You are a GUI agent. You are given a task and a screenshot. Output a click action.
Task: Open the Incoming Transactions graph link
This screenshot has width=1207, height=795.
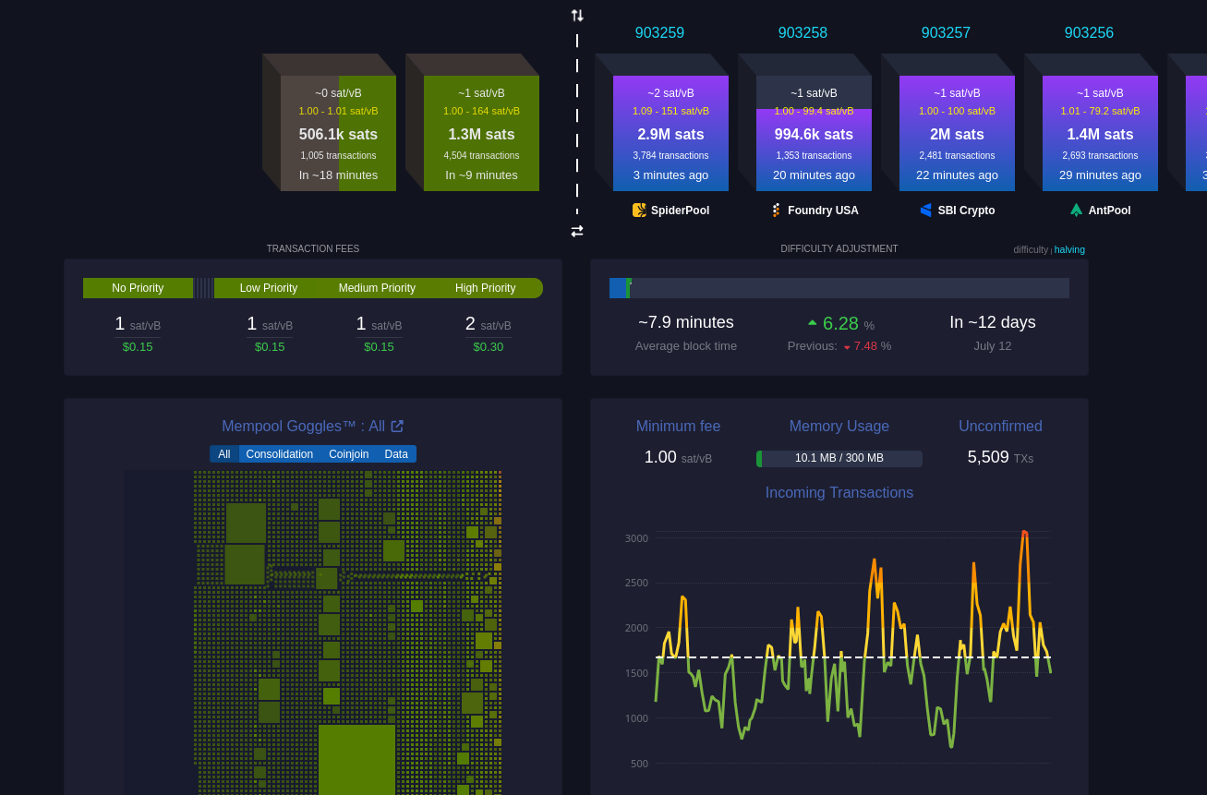pos(839,492)
